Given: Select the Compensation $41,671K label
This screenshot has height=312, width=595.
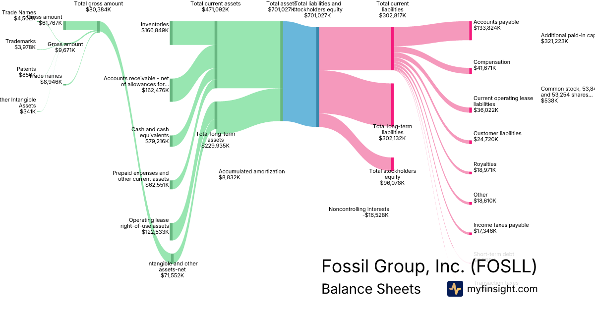Looking at the screenshot, I should 491,65.
